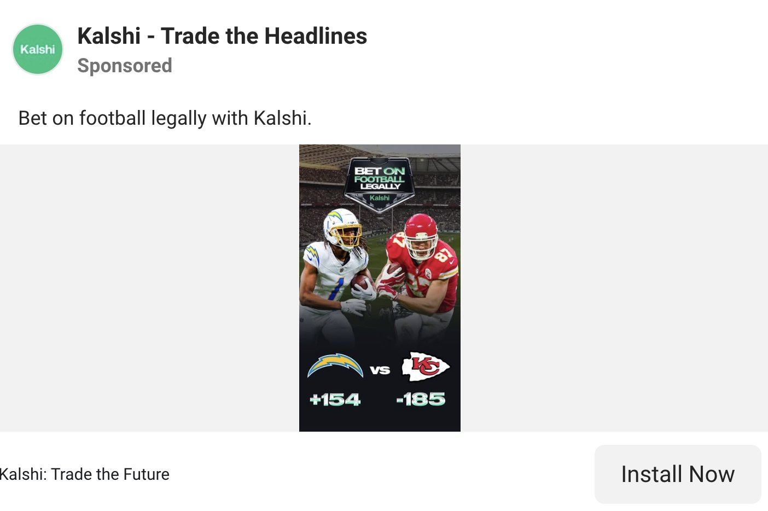Click the white space beside the Install Now button
Screen dimensions: 768x511
(x=383, y=474)
